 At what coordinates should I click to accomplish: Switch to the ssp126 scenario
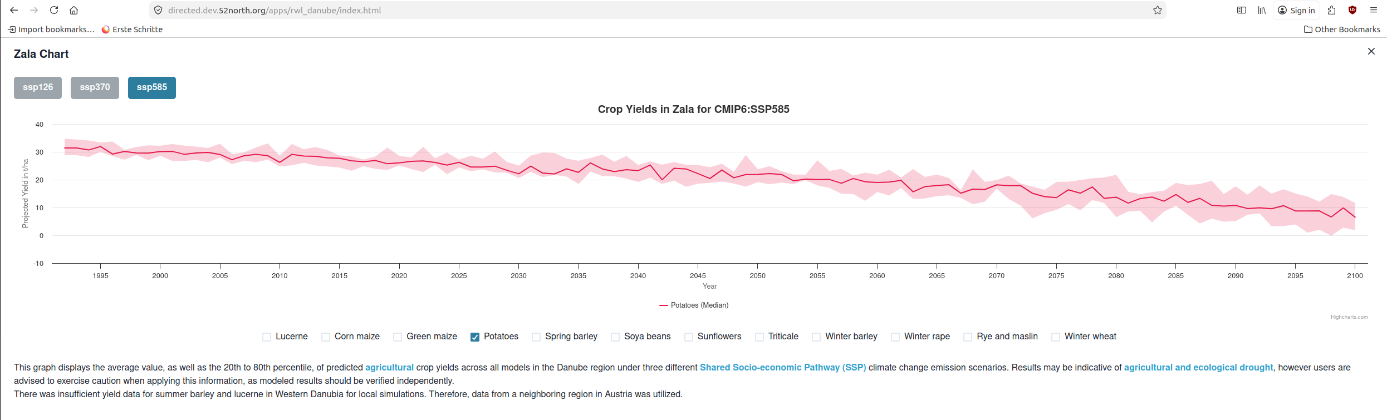[x=38, y=87]
